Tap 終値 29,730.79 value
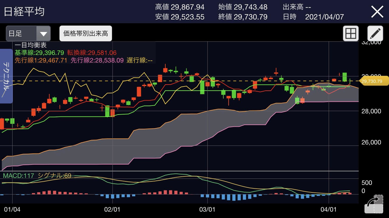Screen dimensions: 389x218 [x=243, y=17]
